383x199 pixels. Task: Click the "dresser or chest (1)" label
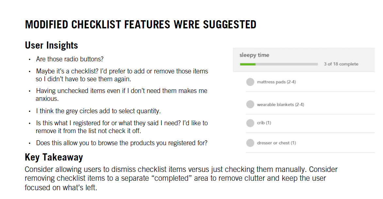(276, 143)
